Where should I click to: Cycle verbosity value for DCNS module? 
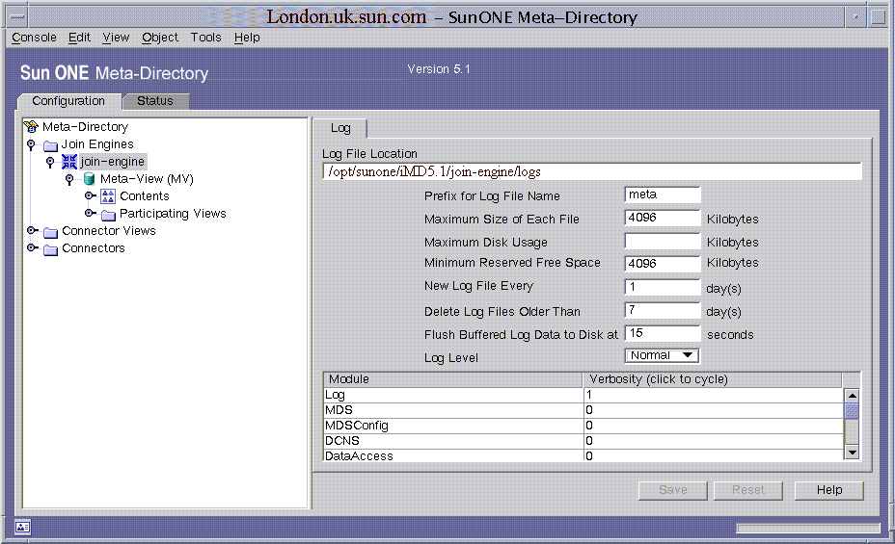tap(713, 441)
